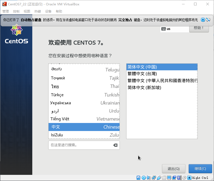Viewport: 214px width, 181px height.
Task: Select Tajik in the language list
Action: click(x=84, y=78)
